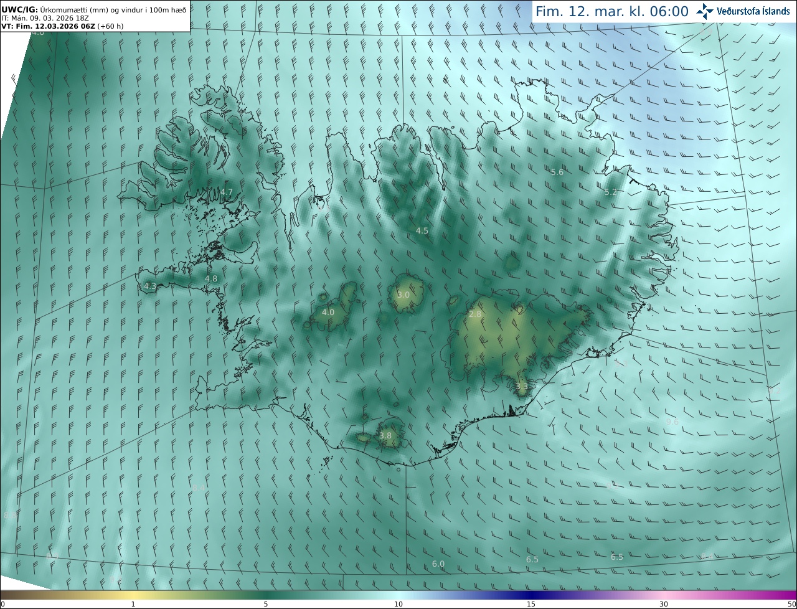Click the 1 tick on the colour scale
This screenshot has height=609, width=797.
point(133,604)
